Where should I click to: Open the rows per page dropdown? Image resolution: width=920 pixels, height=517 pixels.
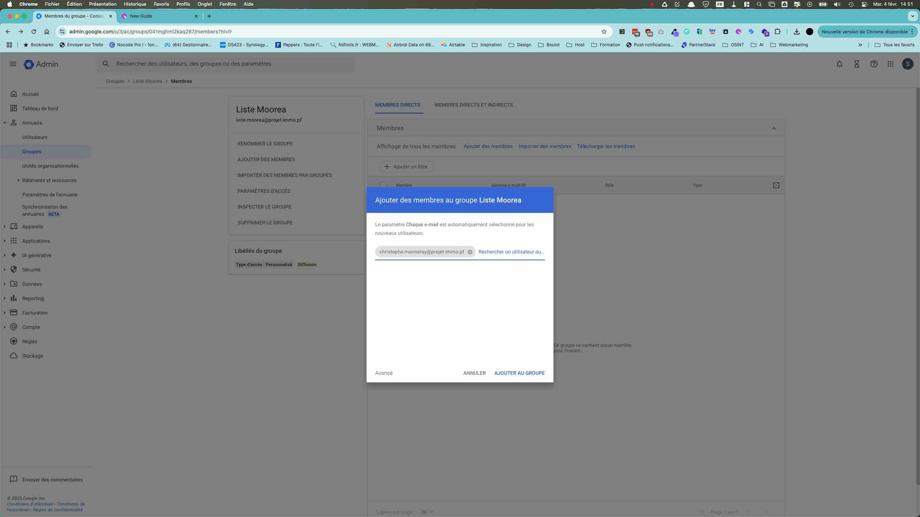(x=427, y=512)
